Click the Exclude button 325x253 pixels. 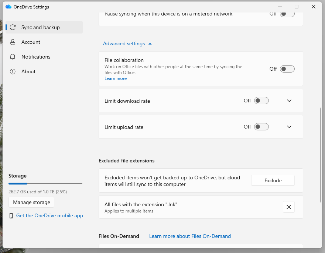coord(273,180)
